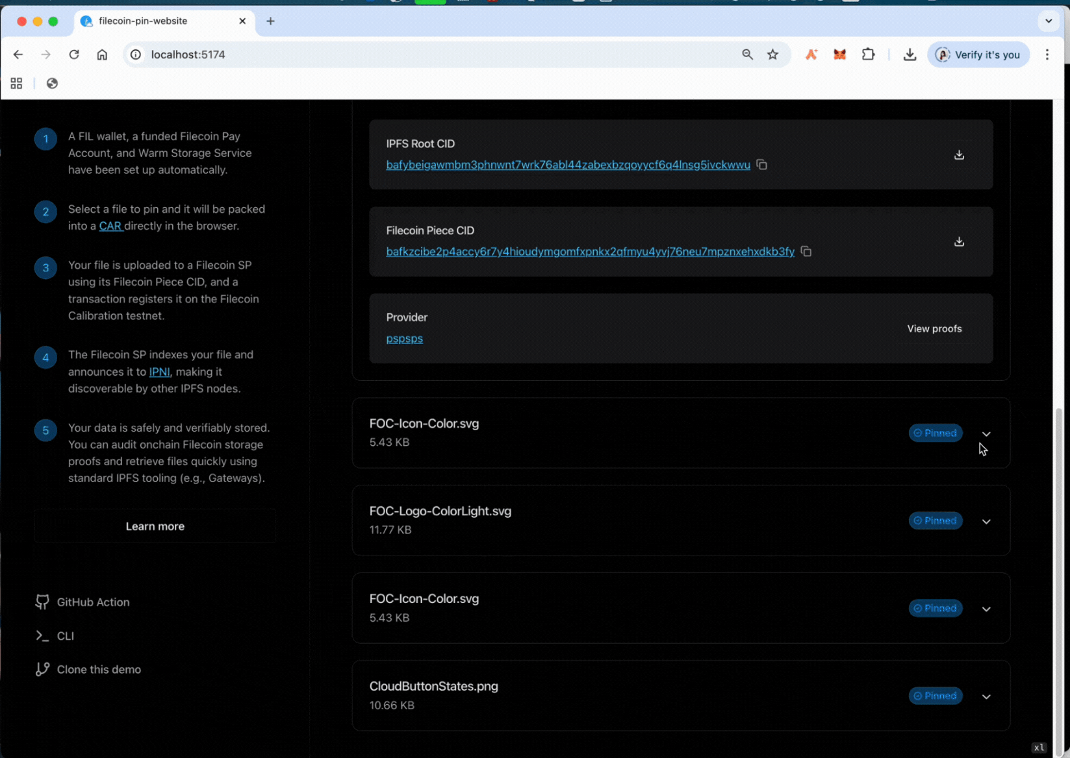Viewport: 1070px width, 758px height.
Task: Expand the CloudButtonStates.png entry
Action: tap(986, 696)
